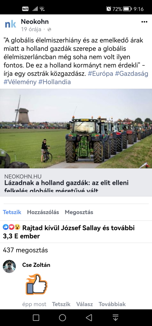The height and width of the screenshot is (326, 152).
Task: Tap the flaming thumbs-up sticker
Action: click(x=37, y=284)
